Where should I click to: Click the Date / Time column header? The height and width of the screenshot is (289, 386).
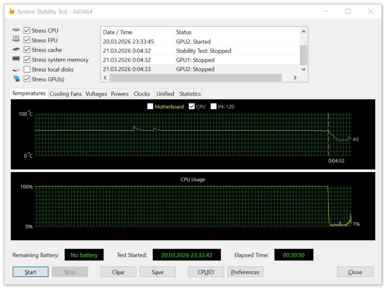(x=137, y=32)
